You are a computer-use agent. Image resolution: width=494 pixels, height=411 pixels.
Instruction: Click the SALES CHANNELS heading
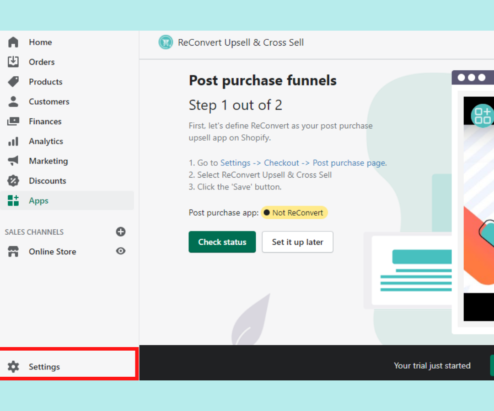point(34,232)
